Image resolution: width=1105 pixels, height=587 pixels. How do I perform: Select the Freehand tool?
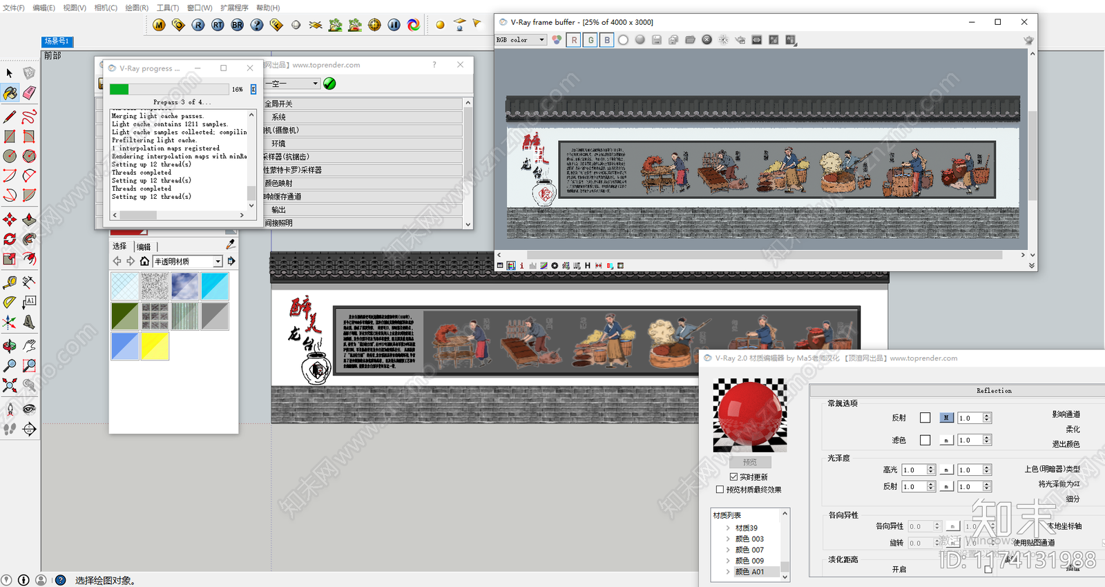(29, 116)
